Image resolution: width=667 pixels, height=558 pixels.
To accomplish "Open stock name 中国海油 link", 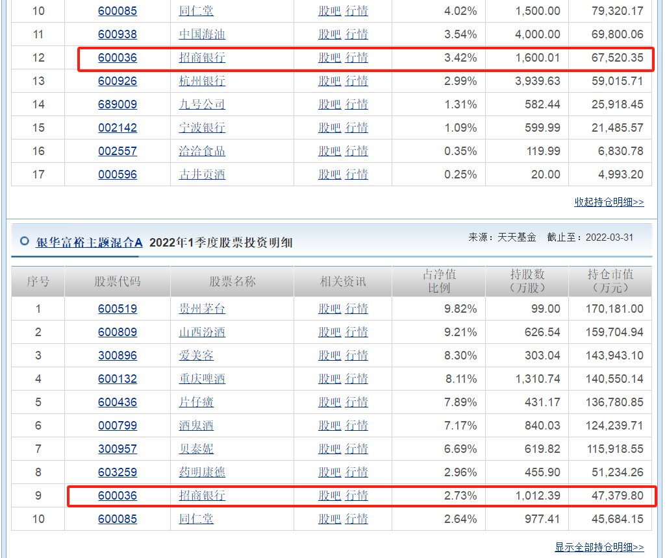I will point(202,34).
